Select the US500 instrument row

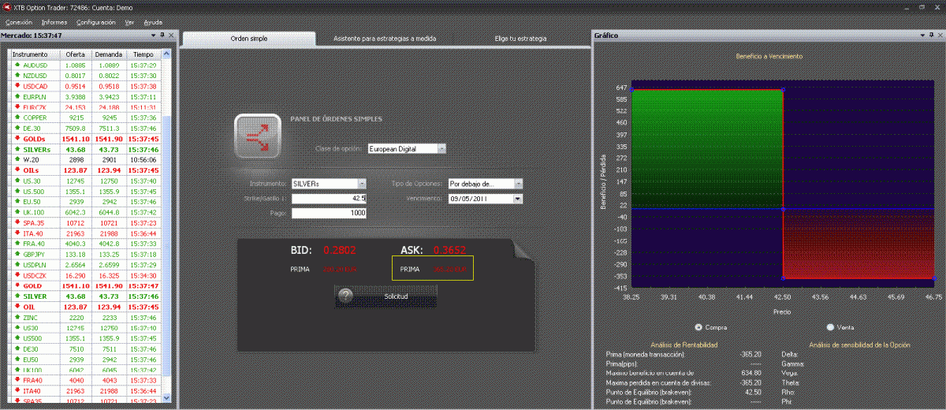click(x=85, y=337)
